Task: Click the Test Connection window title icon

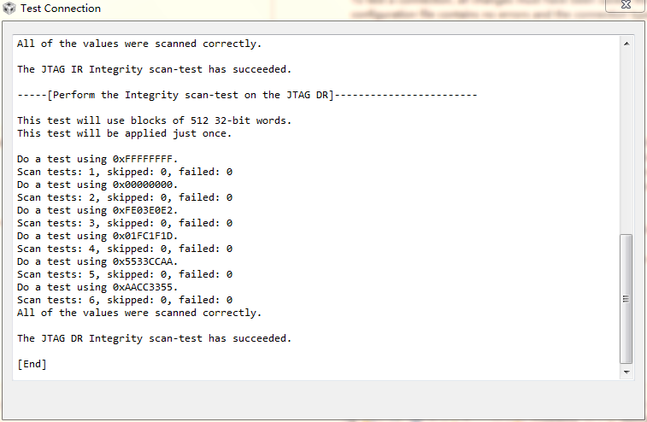Action: 9,9
